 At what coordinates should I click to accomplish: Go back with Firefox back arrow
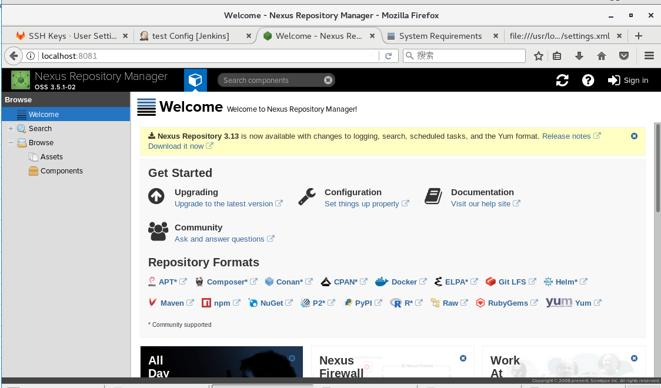pos(14,56)
